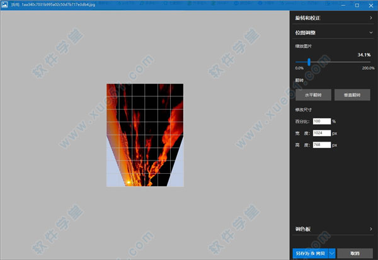The height and width of the screenshot is (260, 378).
Task: Click the zoom slider track near 200.0%
Action: 369,62
